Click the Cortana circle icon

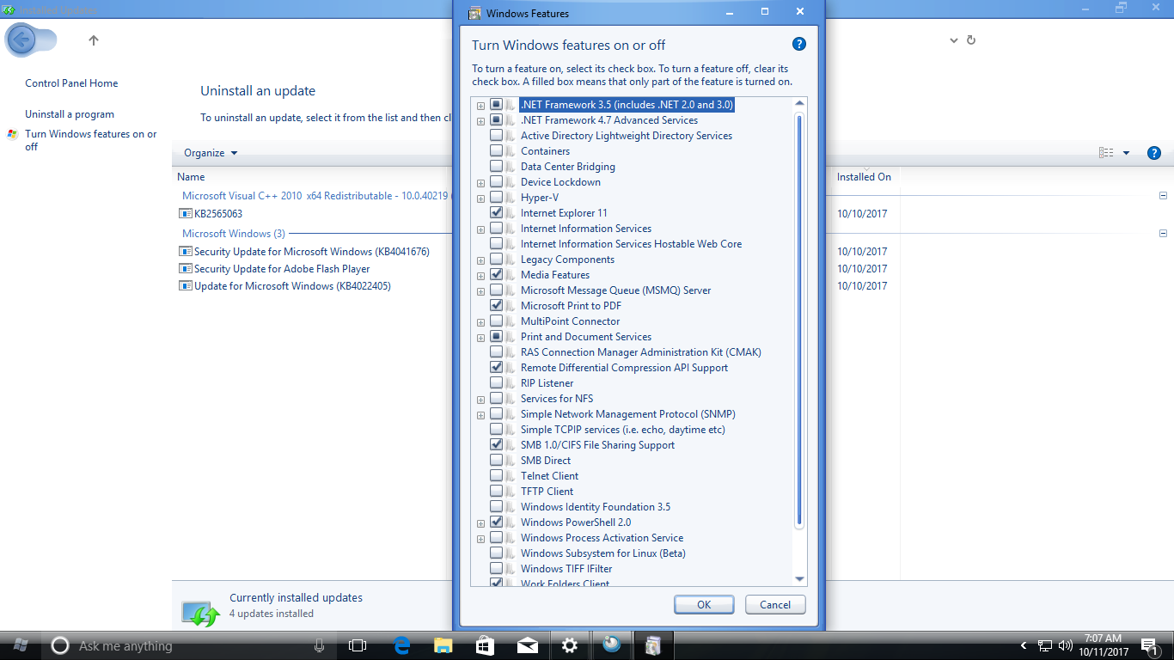pyautogui.click(x=60, y=645)
